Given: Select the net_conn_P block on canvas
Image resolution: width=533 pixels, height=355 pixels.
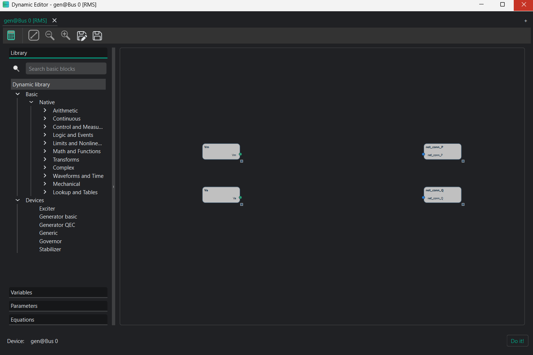Looking at the screenshot, I should 443,151.
